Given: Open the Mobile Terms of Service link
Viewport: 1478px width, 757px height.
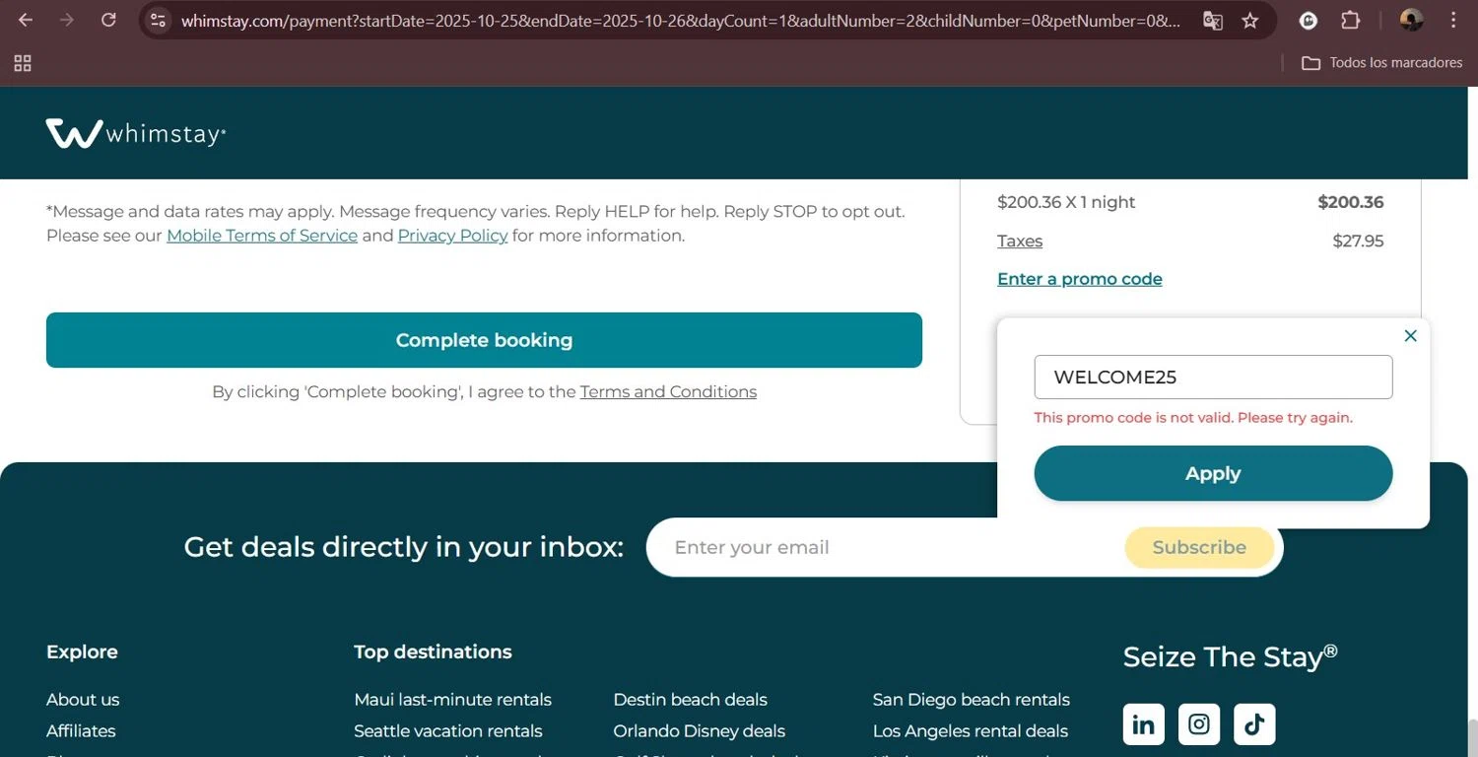Looking at the screenshot, I should point(262,236).
